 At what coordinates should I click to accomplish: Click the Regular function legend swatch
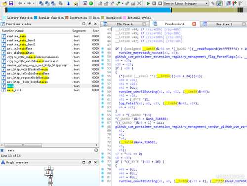tap(36, 18)
